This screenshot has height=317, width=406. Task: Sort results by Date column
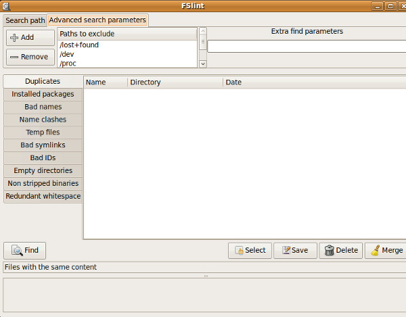click(x=315, y=82)
